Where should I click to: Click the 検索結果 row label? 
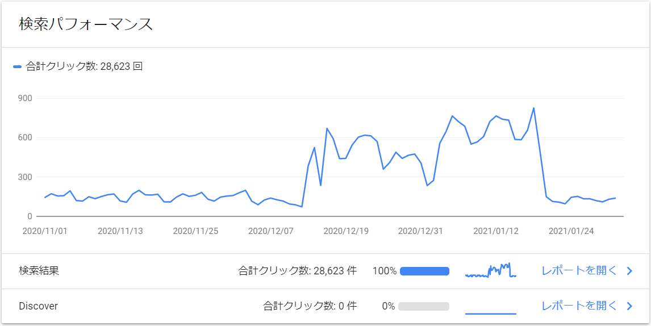(x=39, y=271)
